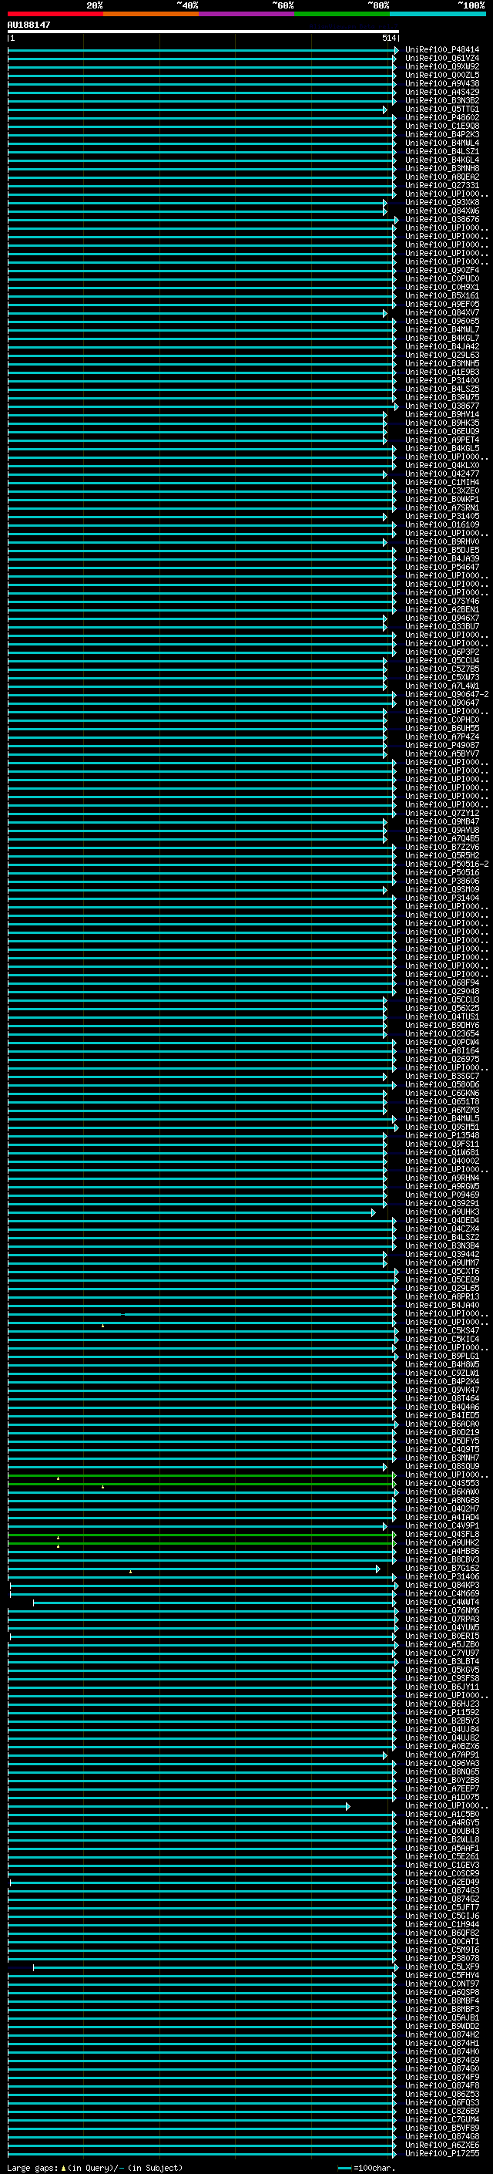Select hit label UniRef100_B5X161

point(442,295)
